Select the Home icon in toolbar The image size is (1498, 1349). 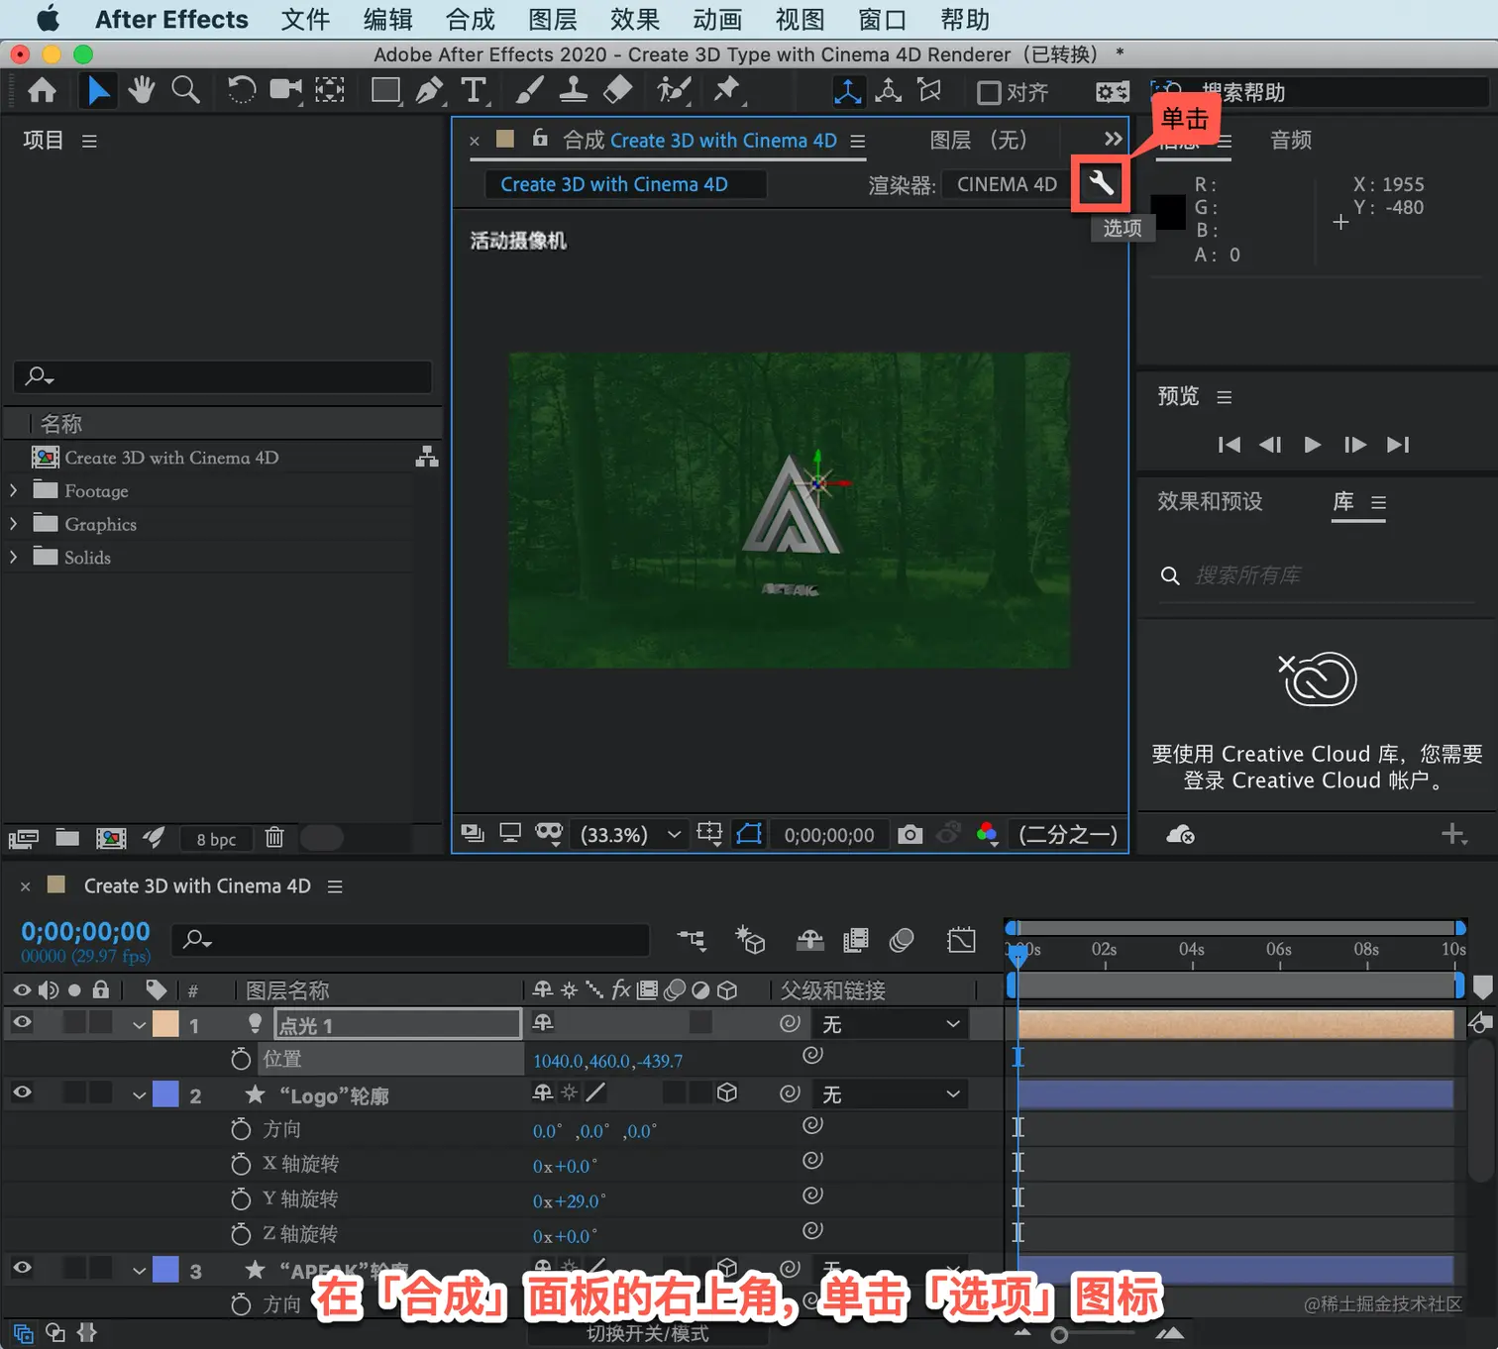coord(42,91)
